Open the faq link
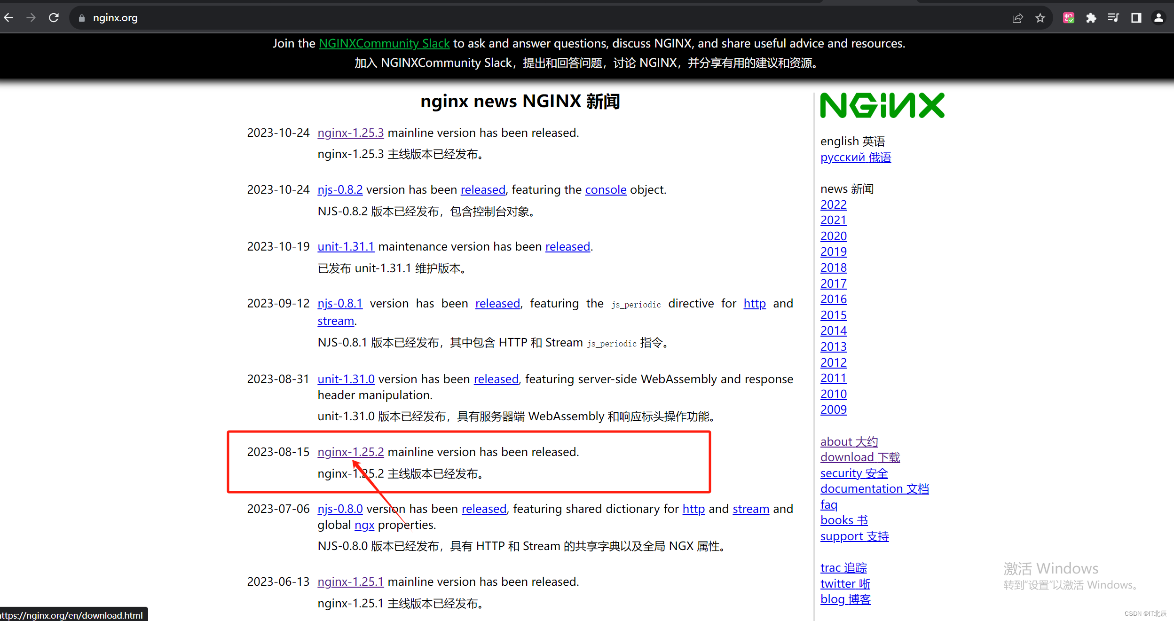 [x=829, y=504]
